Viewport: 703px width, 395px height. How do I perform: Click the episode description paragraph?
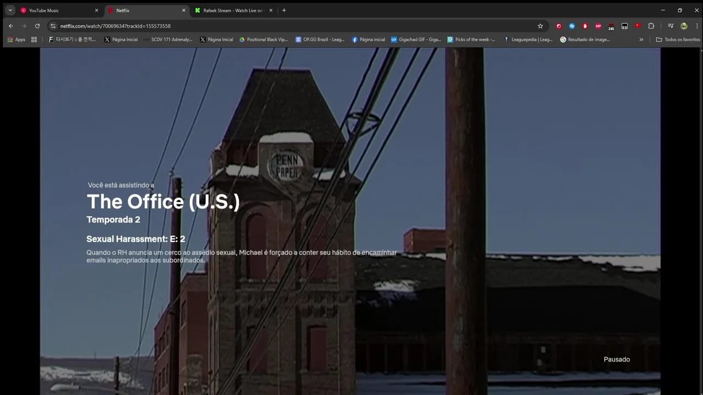(242, 256)
